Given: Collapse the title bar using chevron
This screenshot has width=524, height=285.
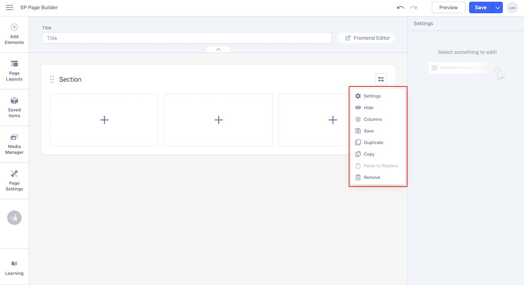Looking at the screenshot, I should point(218,49).
